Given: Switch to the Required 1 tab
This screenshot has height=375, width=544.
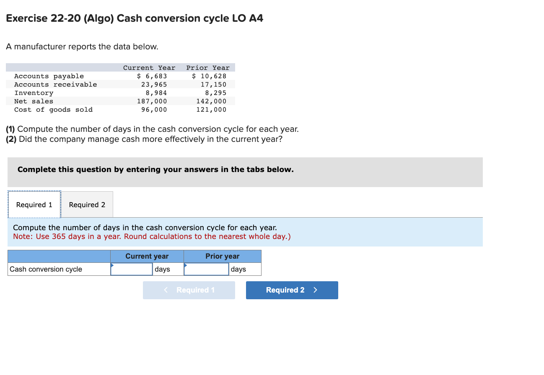Looking at the screenshot, I should 34,204.
